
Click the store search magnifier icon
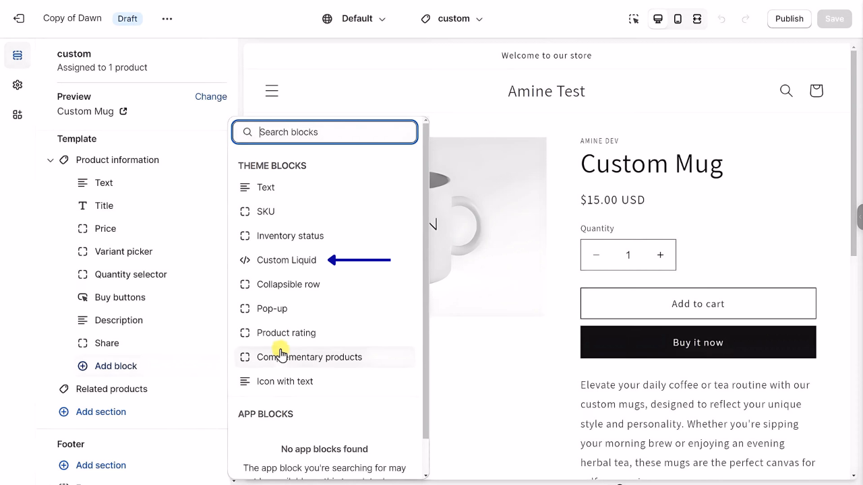point(786,90)
